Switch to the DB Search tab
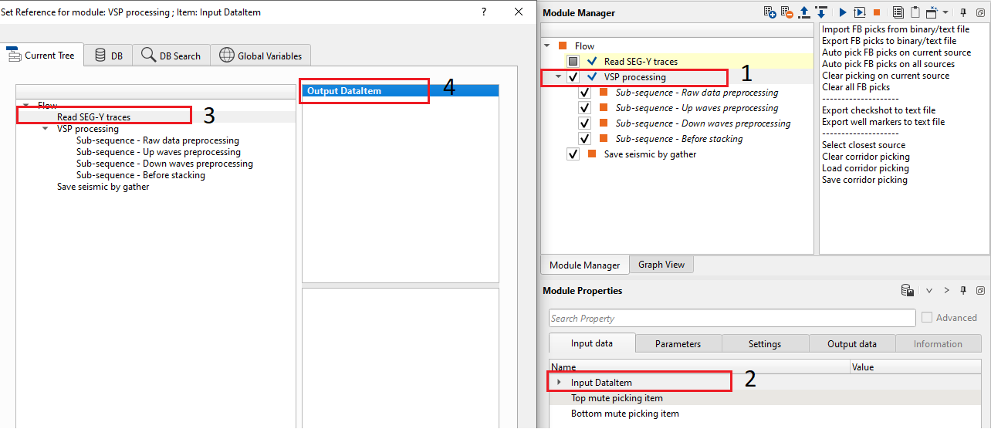This screenshot has width=991, height=429. [171, 56]
